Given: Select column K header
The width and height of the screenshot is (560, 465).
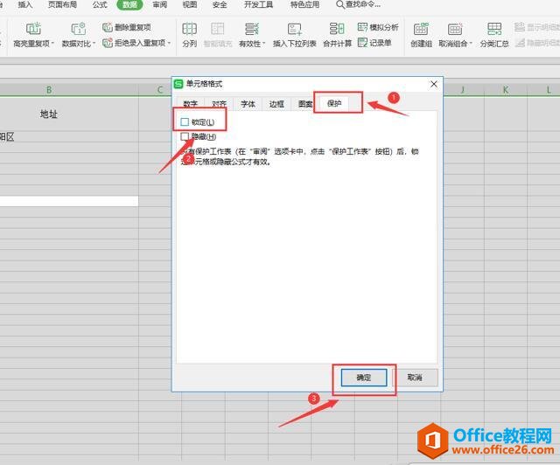Looking at the screenshot, I should 506,90.
